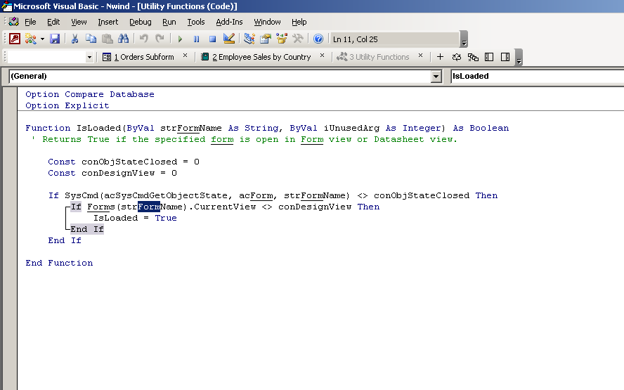The height and width of the screenshot is (390, 624).
Task: Click the Paste clipboard icon
Action: (x=107, y=39)
